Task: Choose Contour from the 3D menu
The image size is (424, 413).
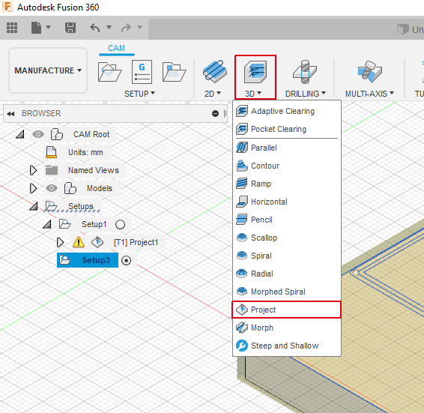Action: [x=287, y=166]
